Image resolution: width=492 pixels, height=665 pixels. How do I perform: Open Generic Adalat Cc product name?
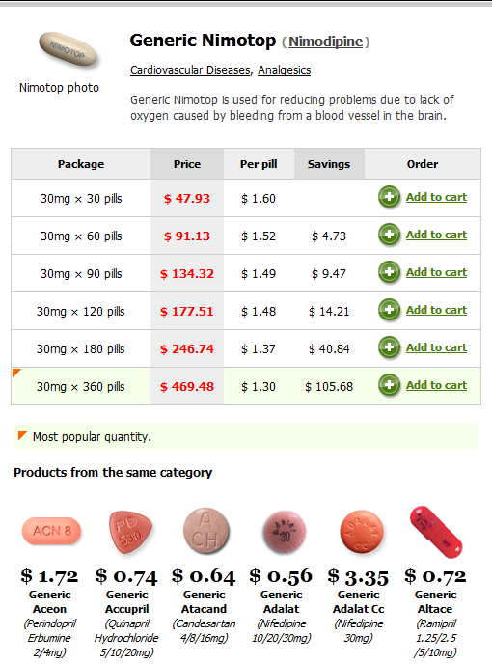tap(359, 602)
